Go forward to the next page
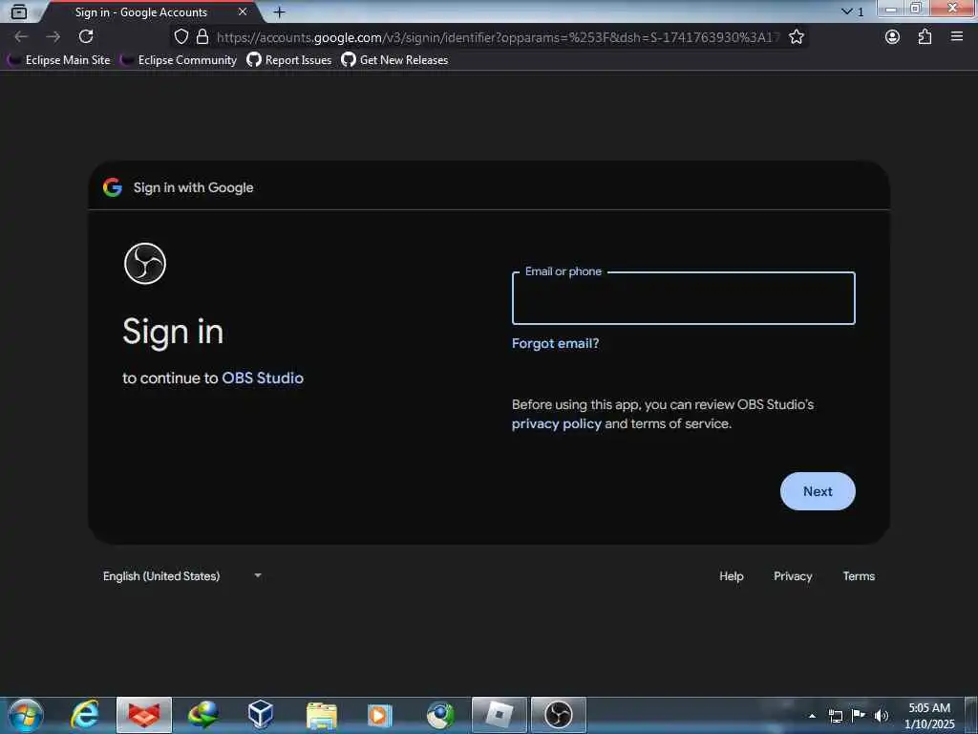Screen dimensions: 978x734 53,37
